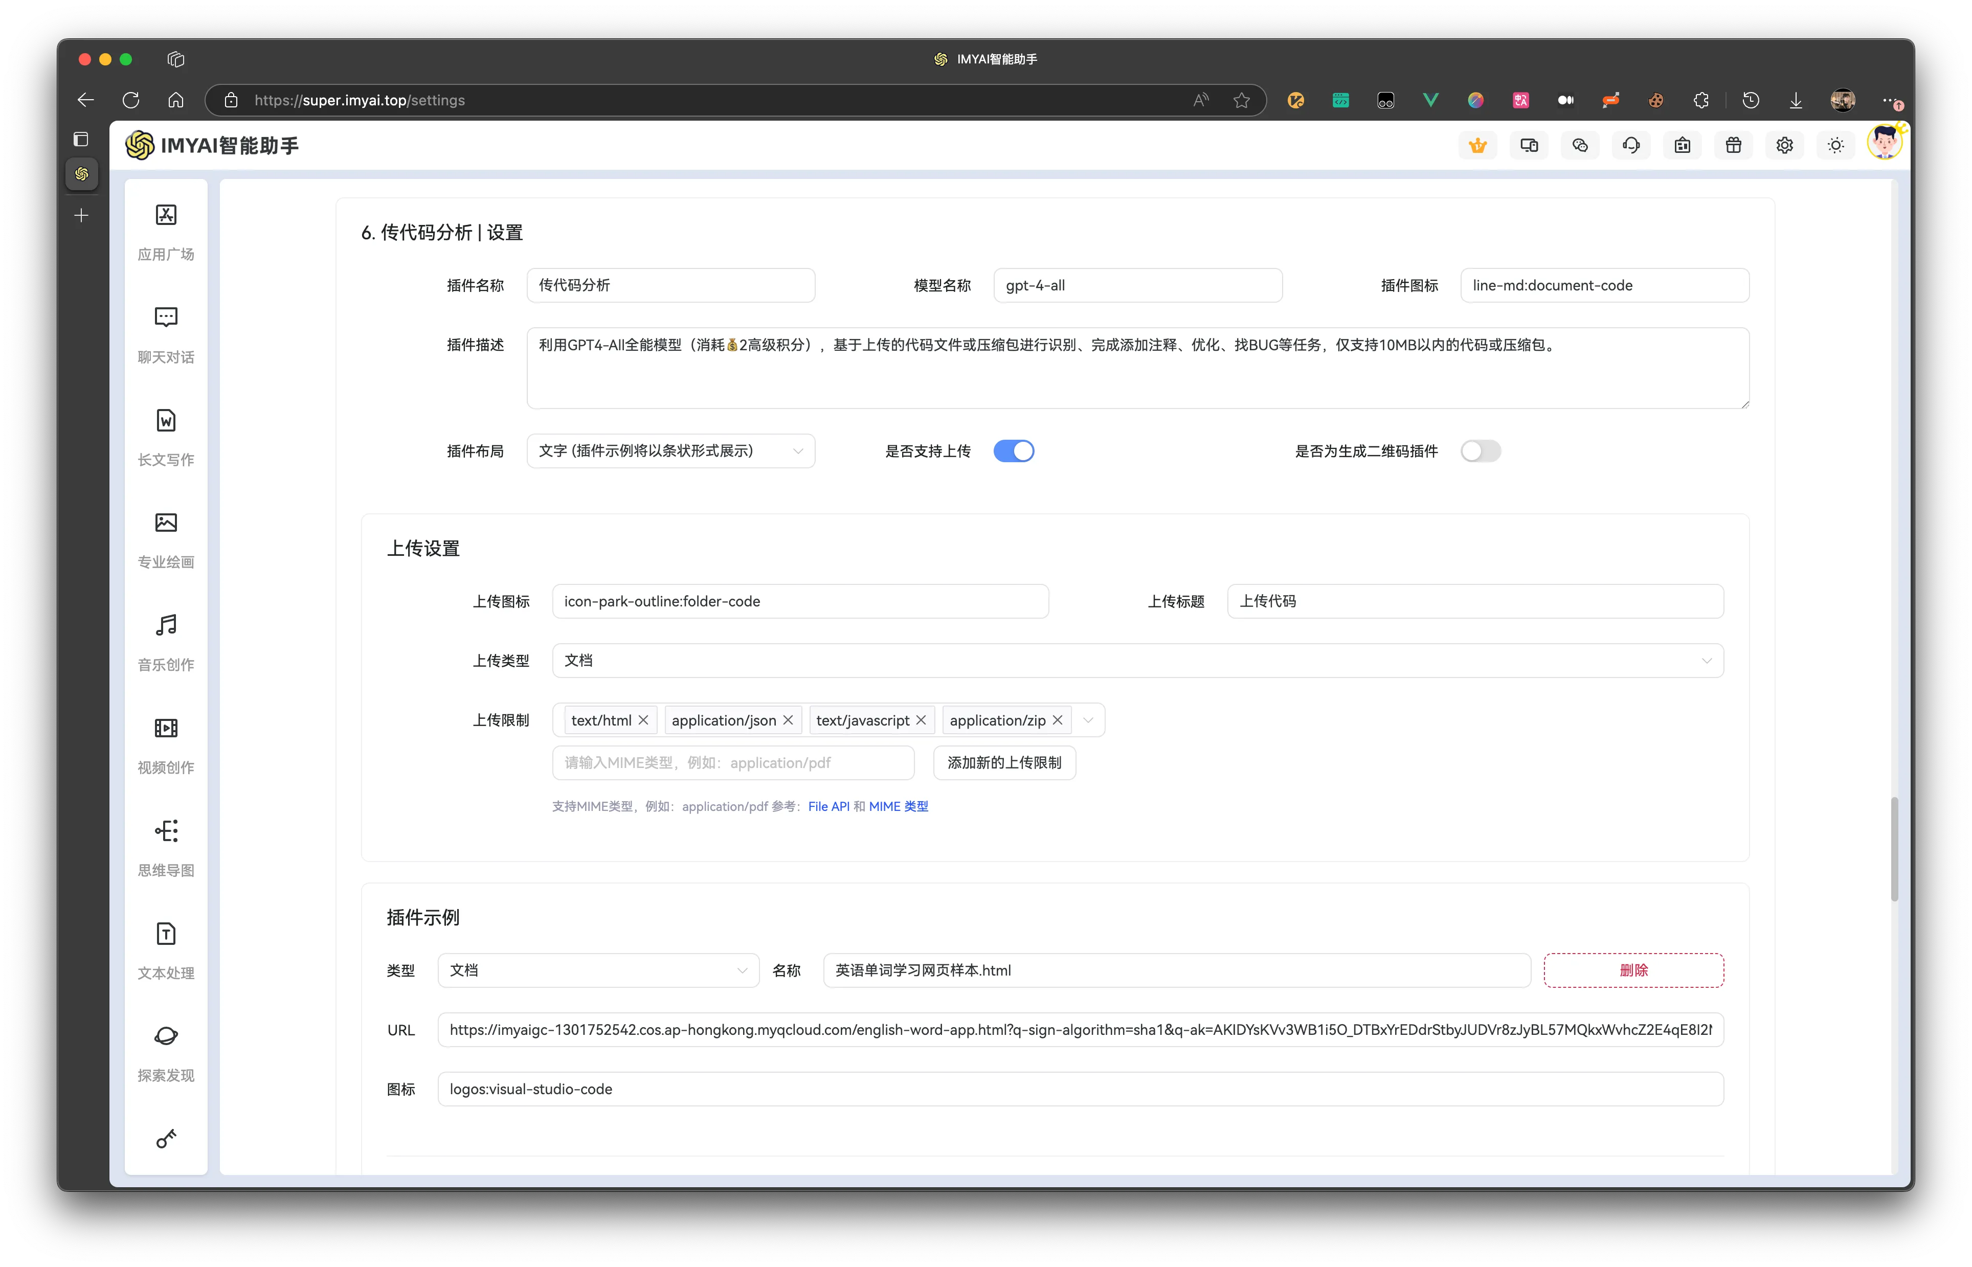Click the chat bubbles icon in header

(x=1580, y=146)
